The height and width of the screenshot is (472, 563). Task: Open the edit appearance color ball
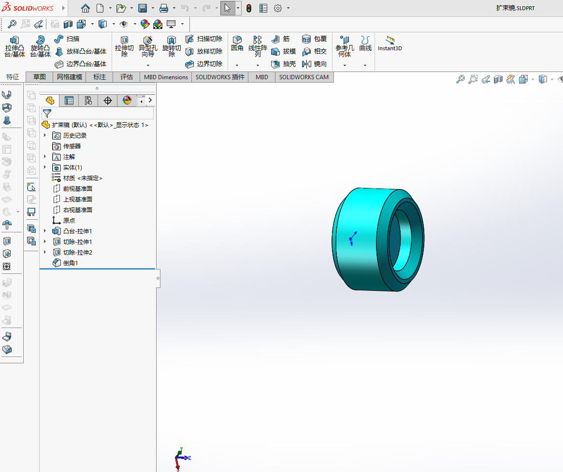click(145, 24)
